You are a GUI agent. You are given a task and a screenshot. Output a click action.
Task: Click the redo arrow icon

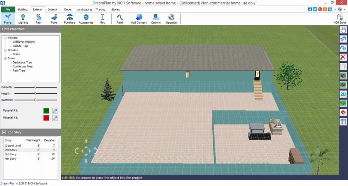(343, 48)
